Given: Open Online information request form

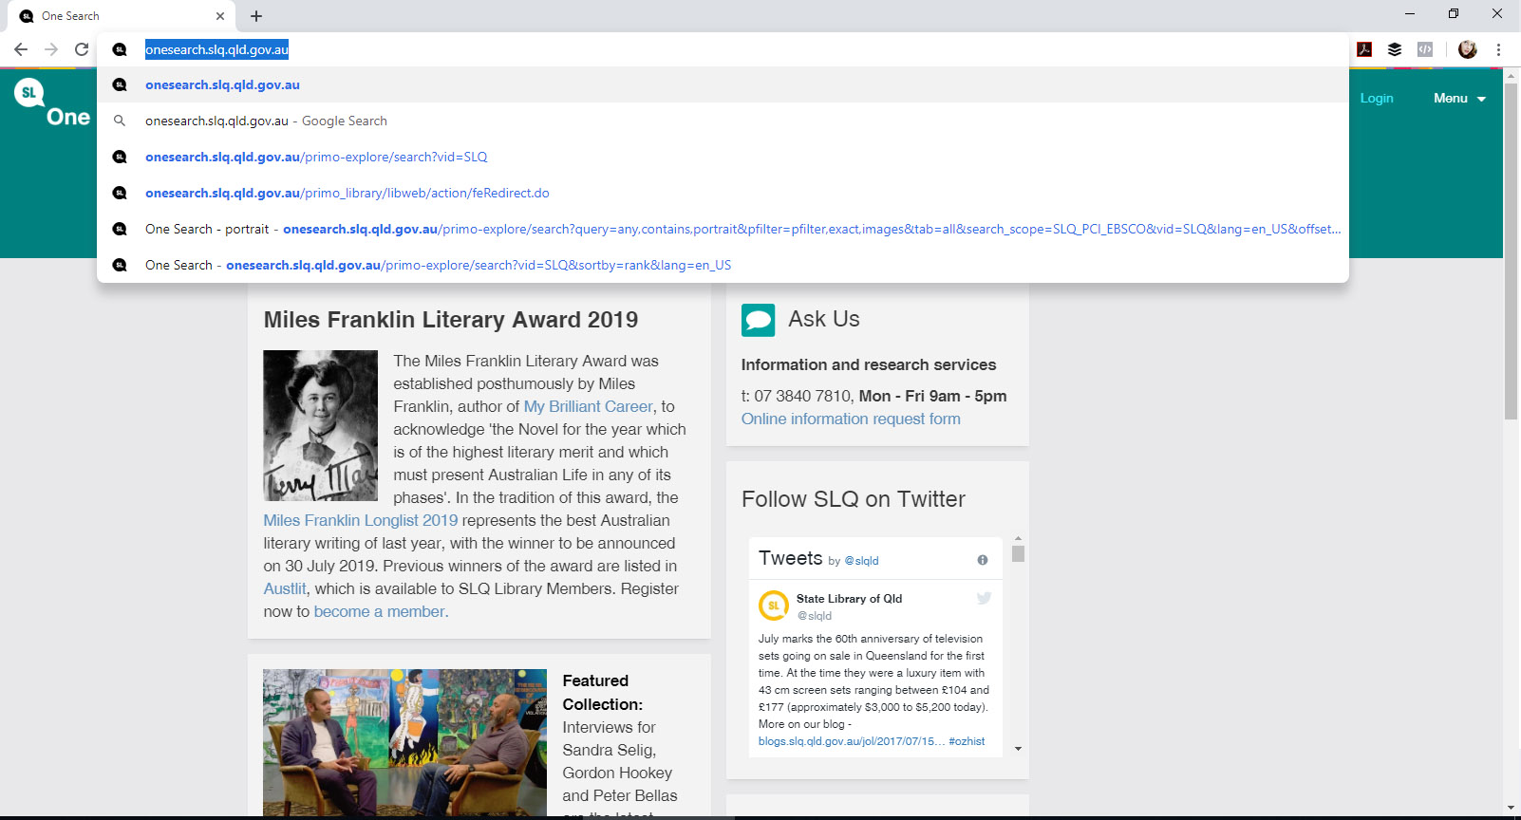Looking at the screenshot, I should pyautogui.click(x=851, y=419).
